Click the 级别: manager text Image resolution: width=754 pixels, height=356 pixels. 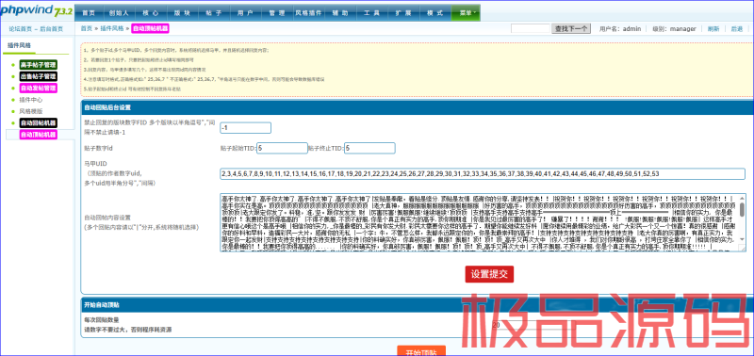click(x=674, y=29)
